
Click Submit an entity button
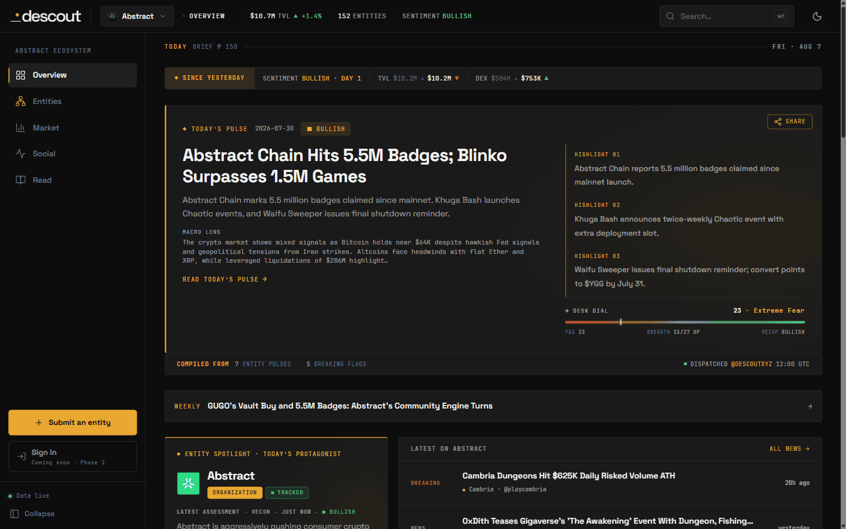coord(73,423)
